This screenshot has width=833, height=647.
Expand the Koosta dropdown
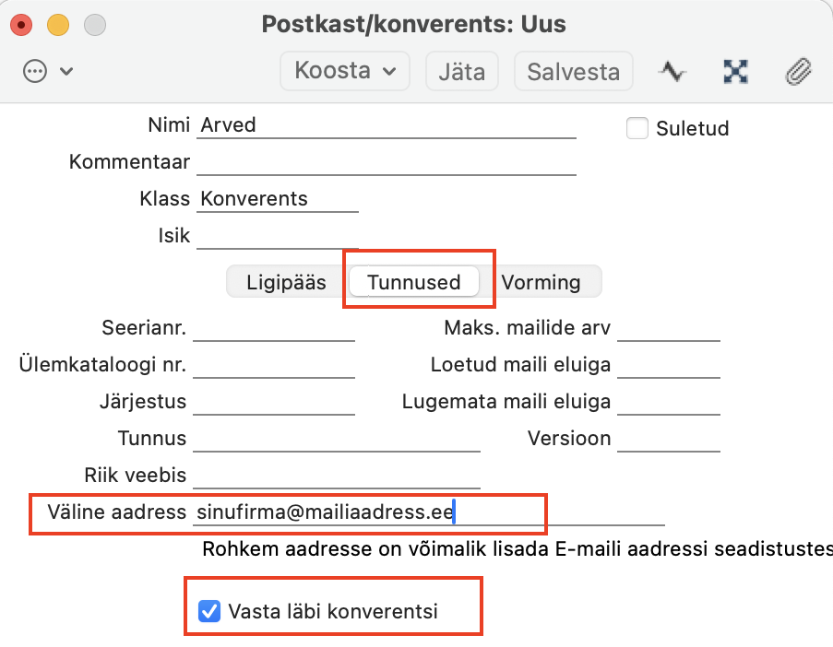pos(345,71)
